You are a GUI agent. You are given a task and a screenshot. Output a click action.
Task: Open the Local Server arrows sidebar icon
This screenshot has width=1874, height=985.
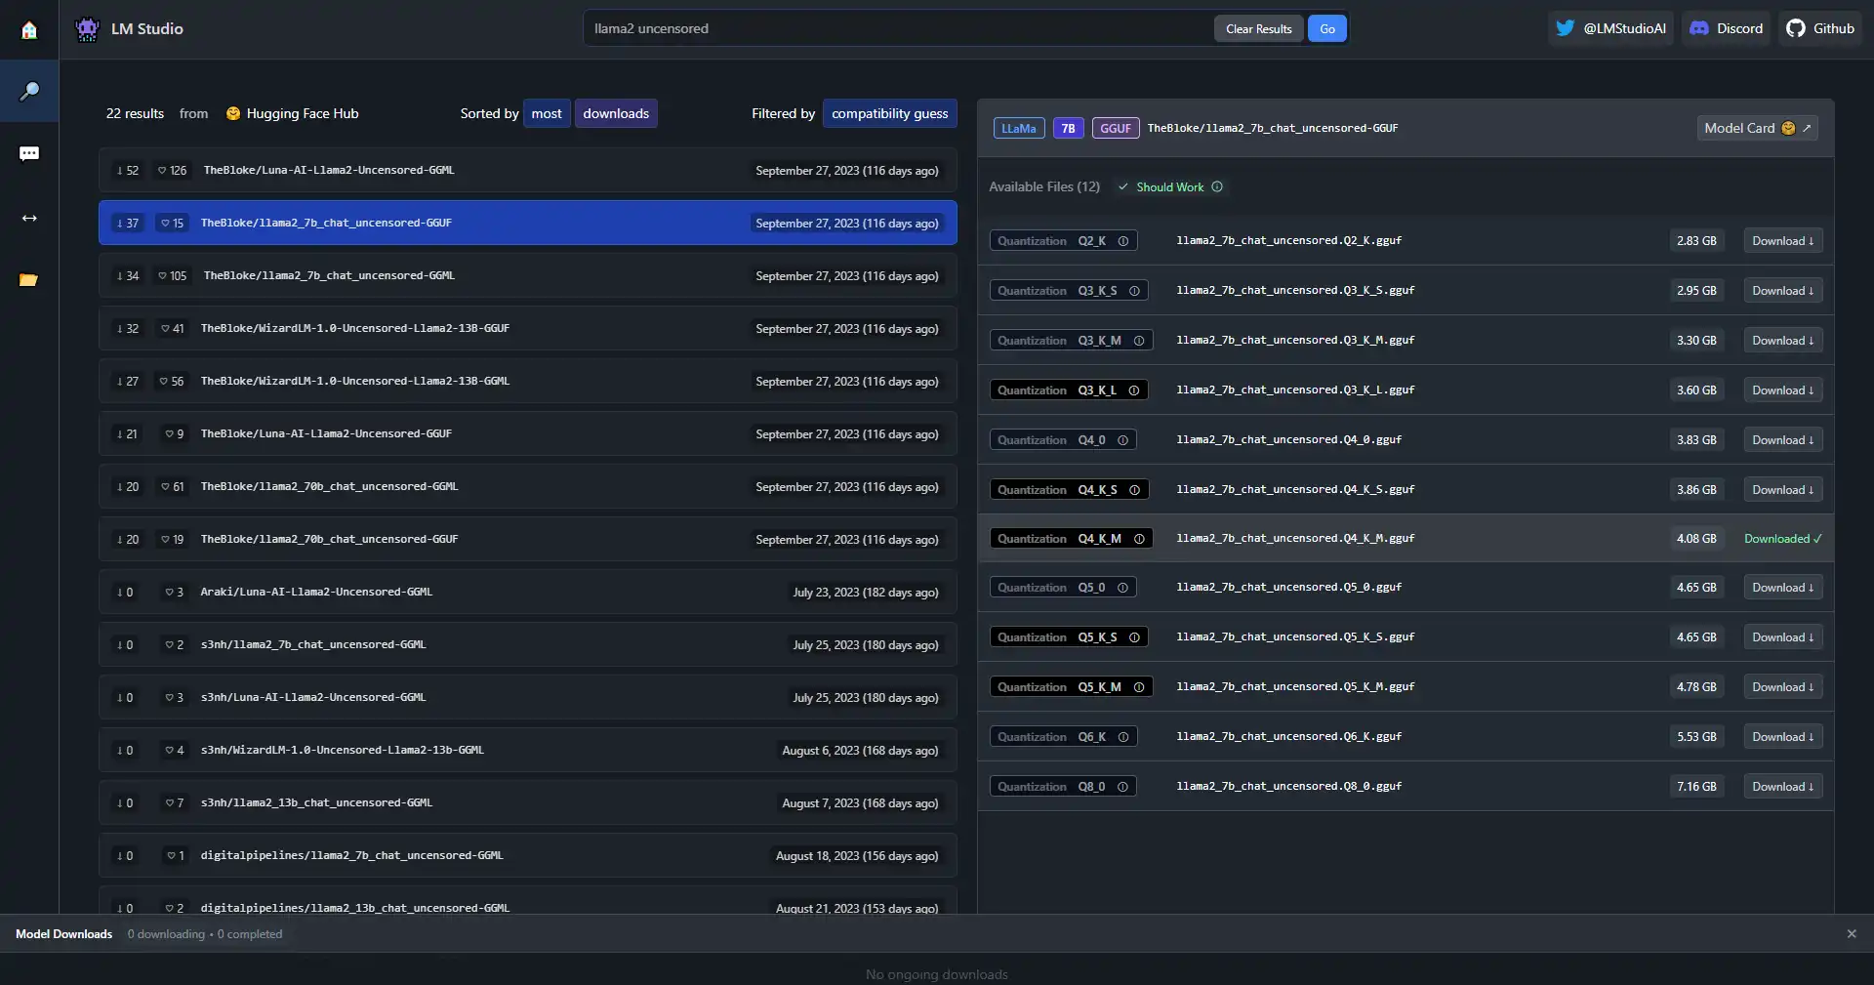pyautogui.click(x=29, y=218)
